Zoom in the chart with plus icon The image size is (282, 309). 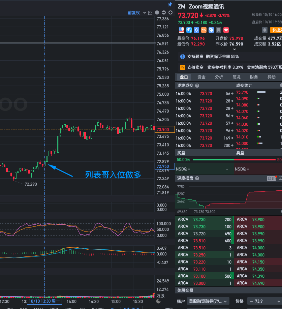[x=170, y=12]
